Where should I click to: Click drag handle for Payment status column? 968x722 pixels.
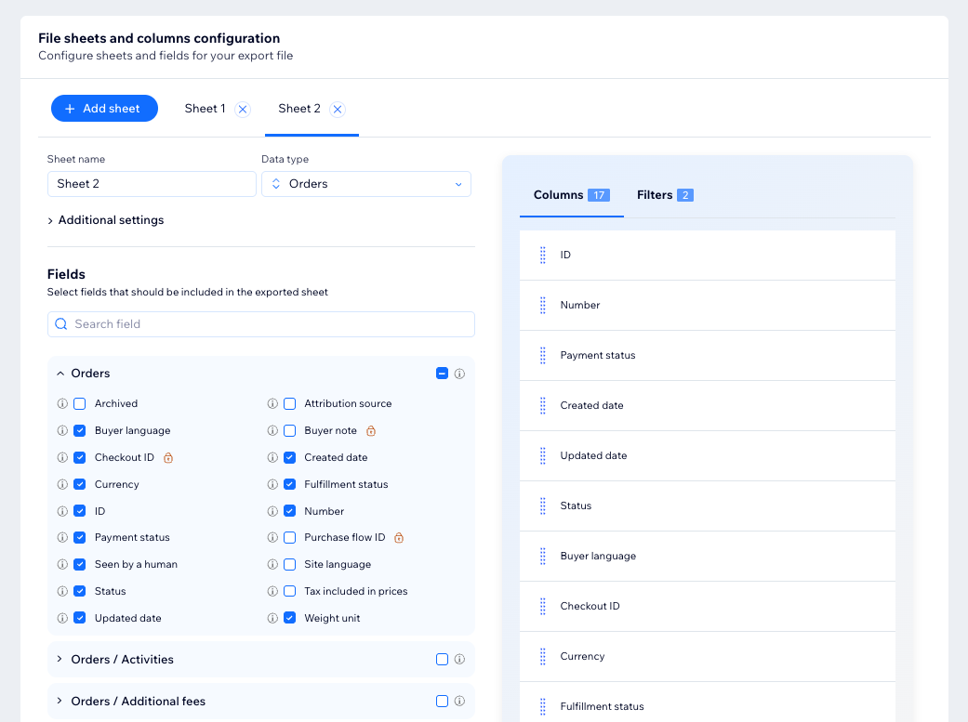pyautogui.click(x=543, y=356)
